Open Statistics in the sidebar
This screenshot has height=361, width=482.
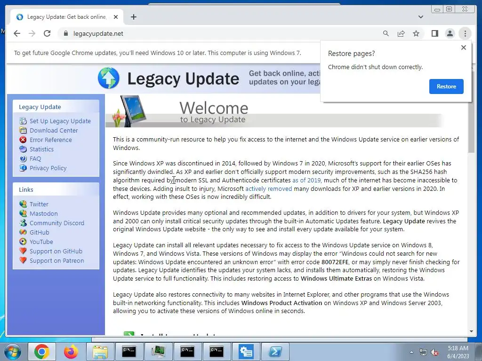point(41,149)
